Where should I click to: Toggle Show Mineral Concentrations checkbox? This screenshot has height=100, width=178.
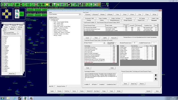[18, 34]
